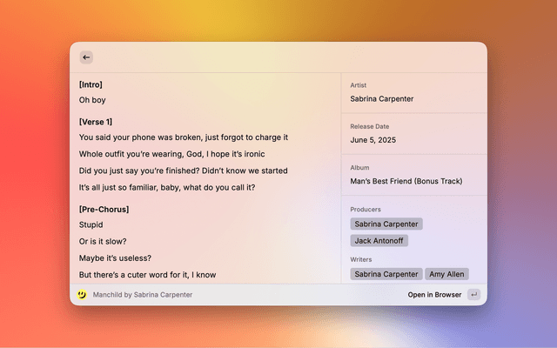Click the Artist value Sabrina Carpenter
The height and width of the screenshot is (348, 557).
(x=381, y=98)
